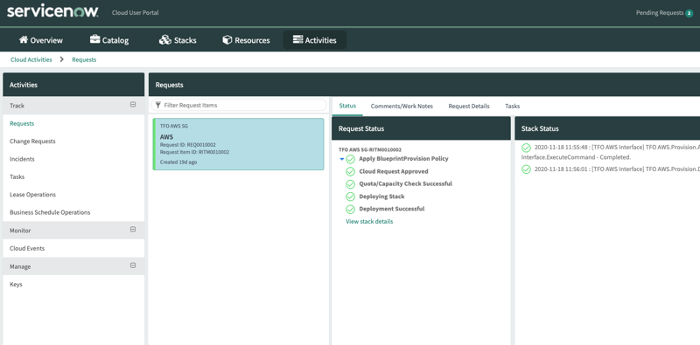Click the Requests breadcrumb link

click(x=84, y=59)
